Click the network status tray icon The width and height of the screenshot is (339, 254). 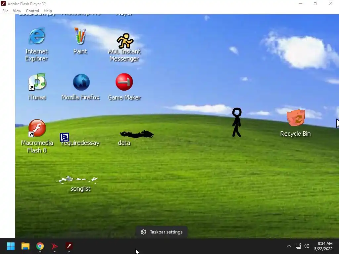(x=299, y=246)
